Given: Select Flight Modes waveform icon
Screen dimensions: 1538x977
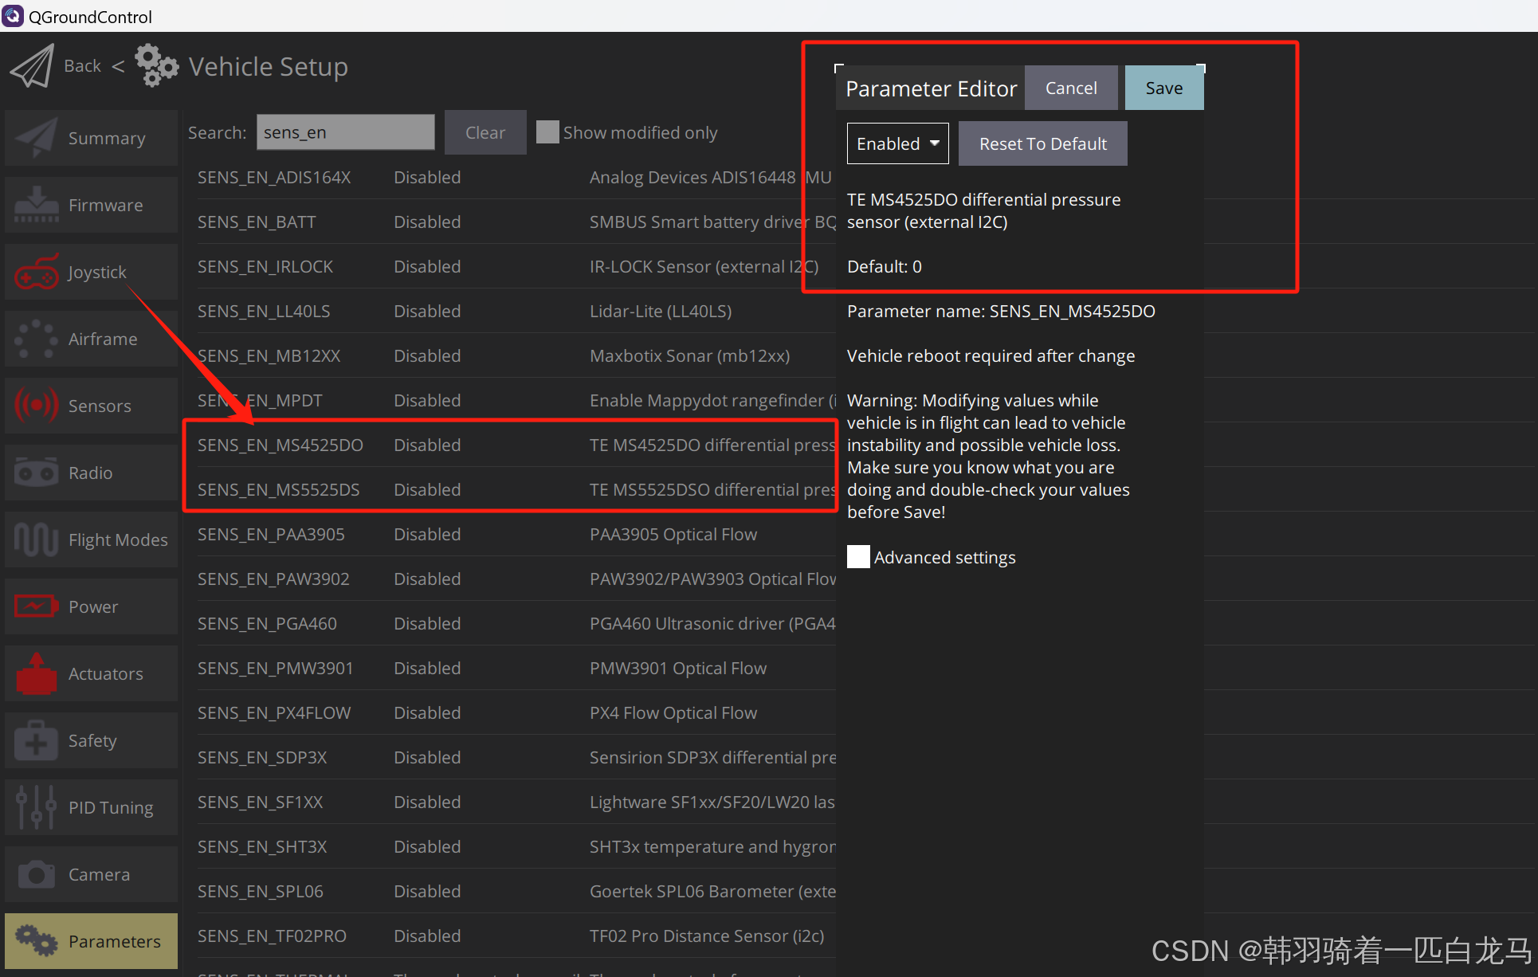Looking at the screenshot, I should click(36, 540).
